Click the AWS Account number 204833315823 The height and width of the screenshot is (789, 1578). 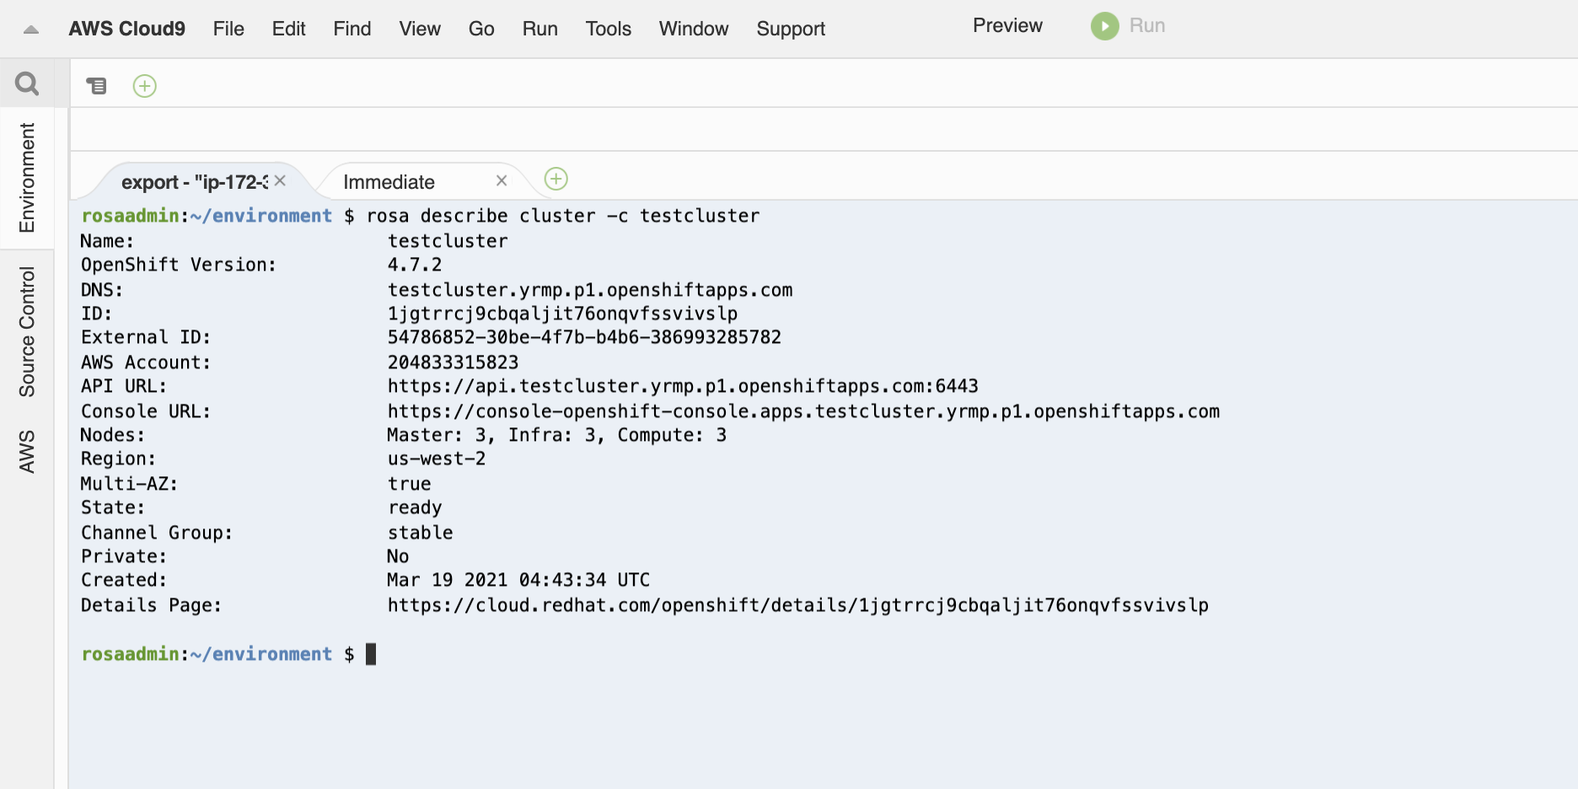(453, 362)
